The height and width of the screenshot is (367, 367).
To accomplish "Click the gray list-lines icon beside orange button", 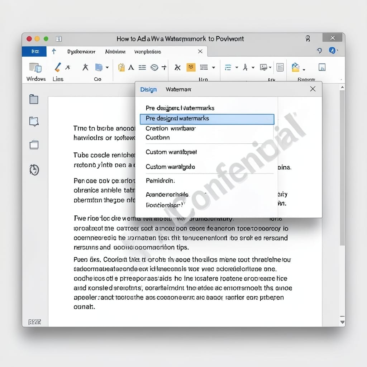I will click(204, 67).
